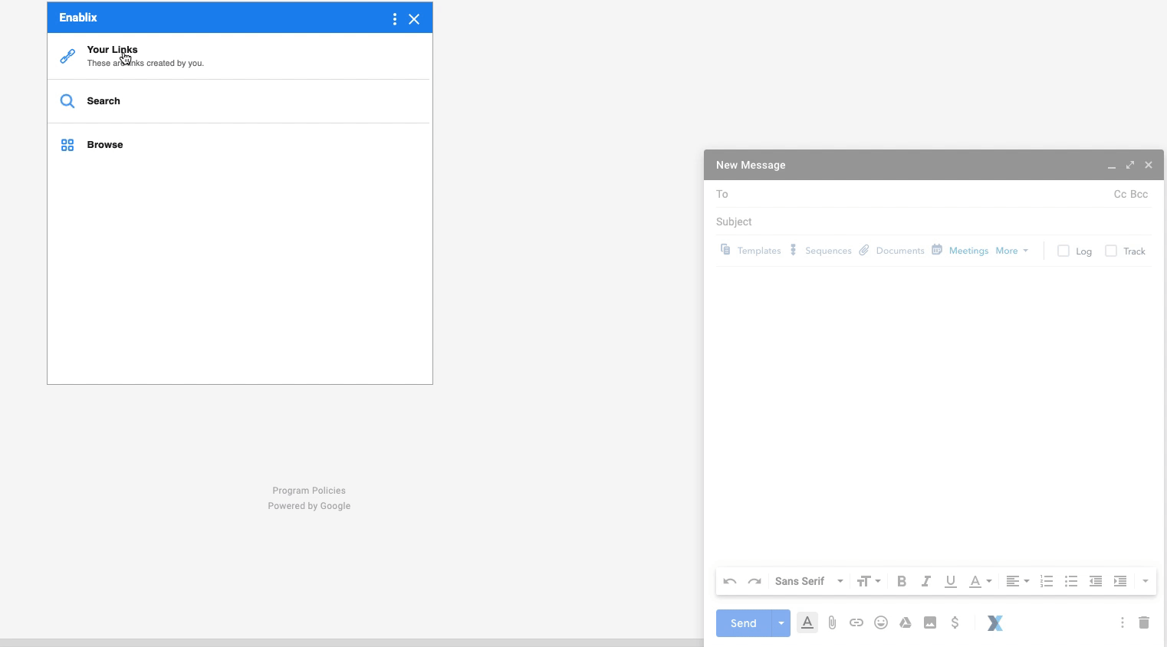
Task: Click the grid icon beside Browse
Action: click(67, 145)
